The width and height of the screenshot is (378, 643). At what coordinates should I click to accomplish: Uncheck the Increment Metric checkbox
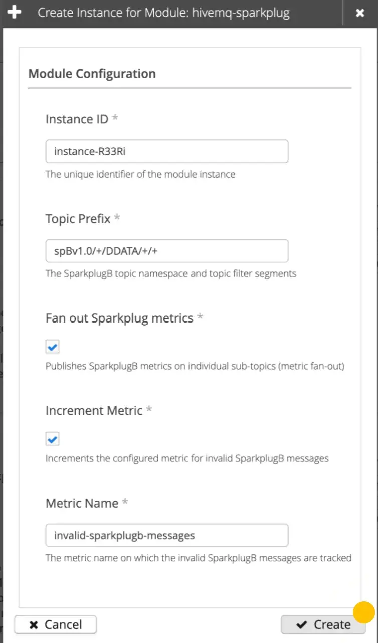coord(53,439)
